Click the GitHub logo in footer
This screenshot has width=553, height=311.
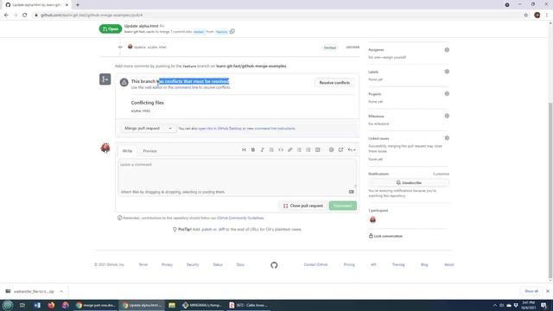(x=274, y=265)
